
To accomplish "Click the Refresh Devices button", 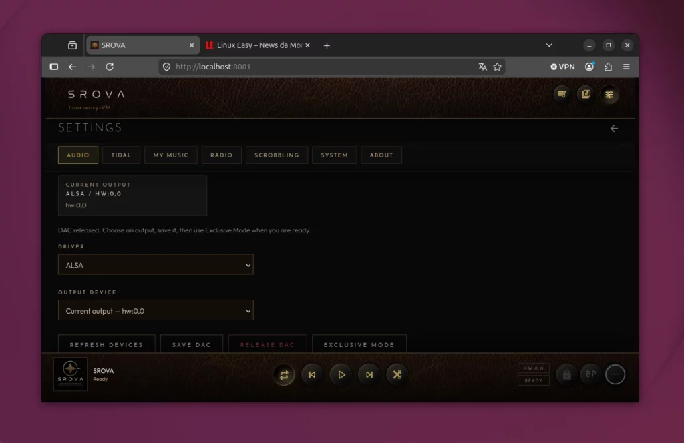I will pos(106,344).
